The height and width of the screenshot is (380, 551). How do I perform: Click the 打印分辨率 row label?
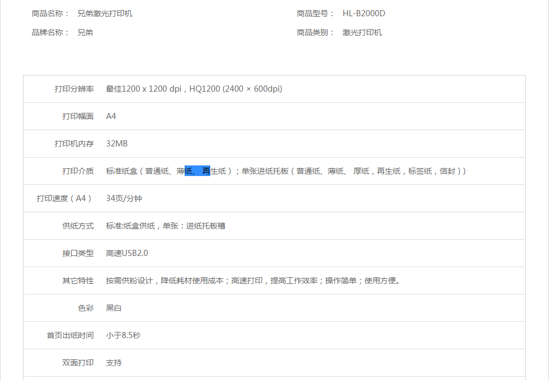pos(74,89)
